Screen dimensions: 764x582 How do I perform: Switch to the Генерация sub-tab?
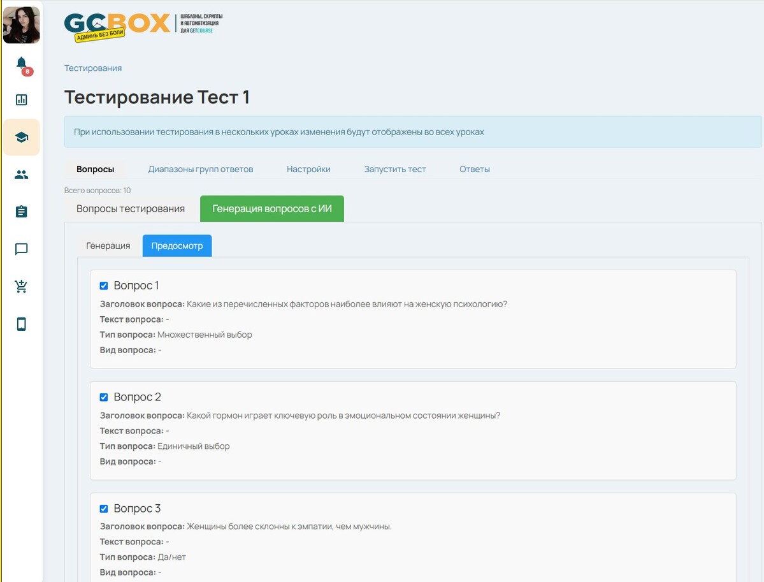(x=108, y=246)
